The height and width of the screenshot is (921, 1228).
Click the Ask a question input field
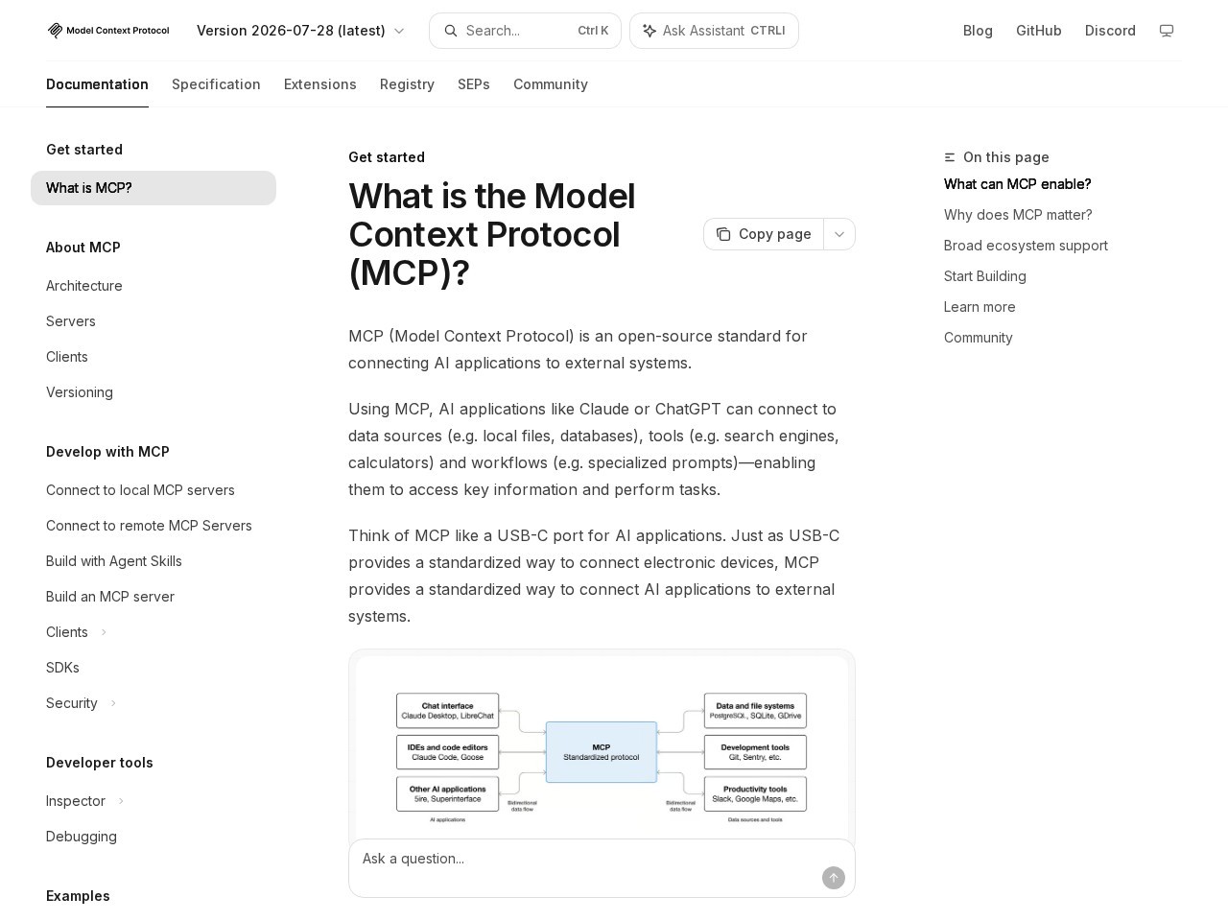click(585, 859)
